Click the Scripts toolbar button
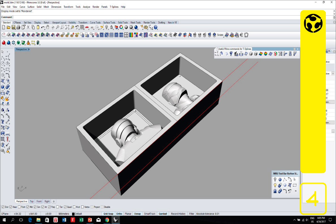 (220, 35)
